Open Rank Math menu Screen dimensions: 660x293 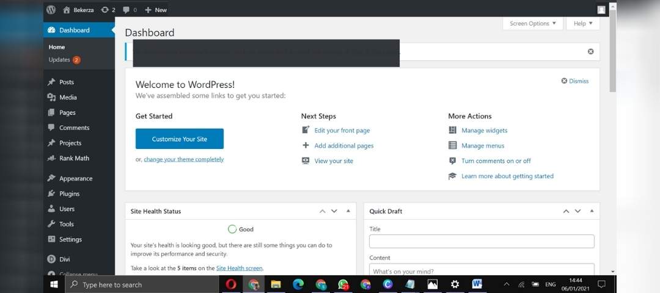79,158
